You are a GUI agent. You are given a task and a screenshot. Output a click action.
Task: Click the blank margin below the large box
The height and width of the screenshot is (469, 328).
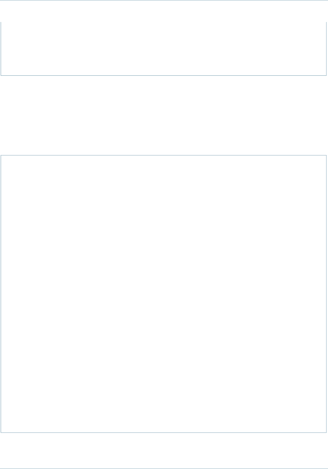point(163,450)
